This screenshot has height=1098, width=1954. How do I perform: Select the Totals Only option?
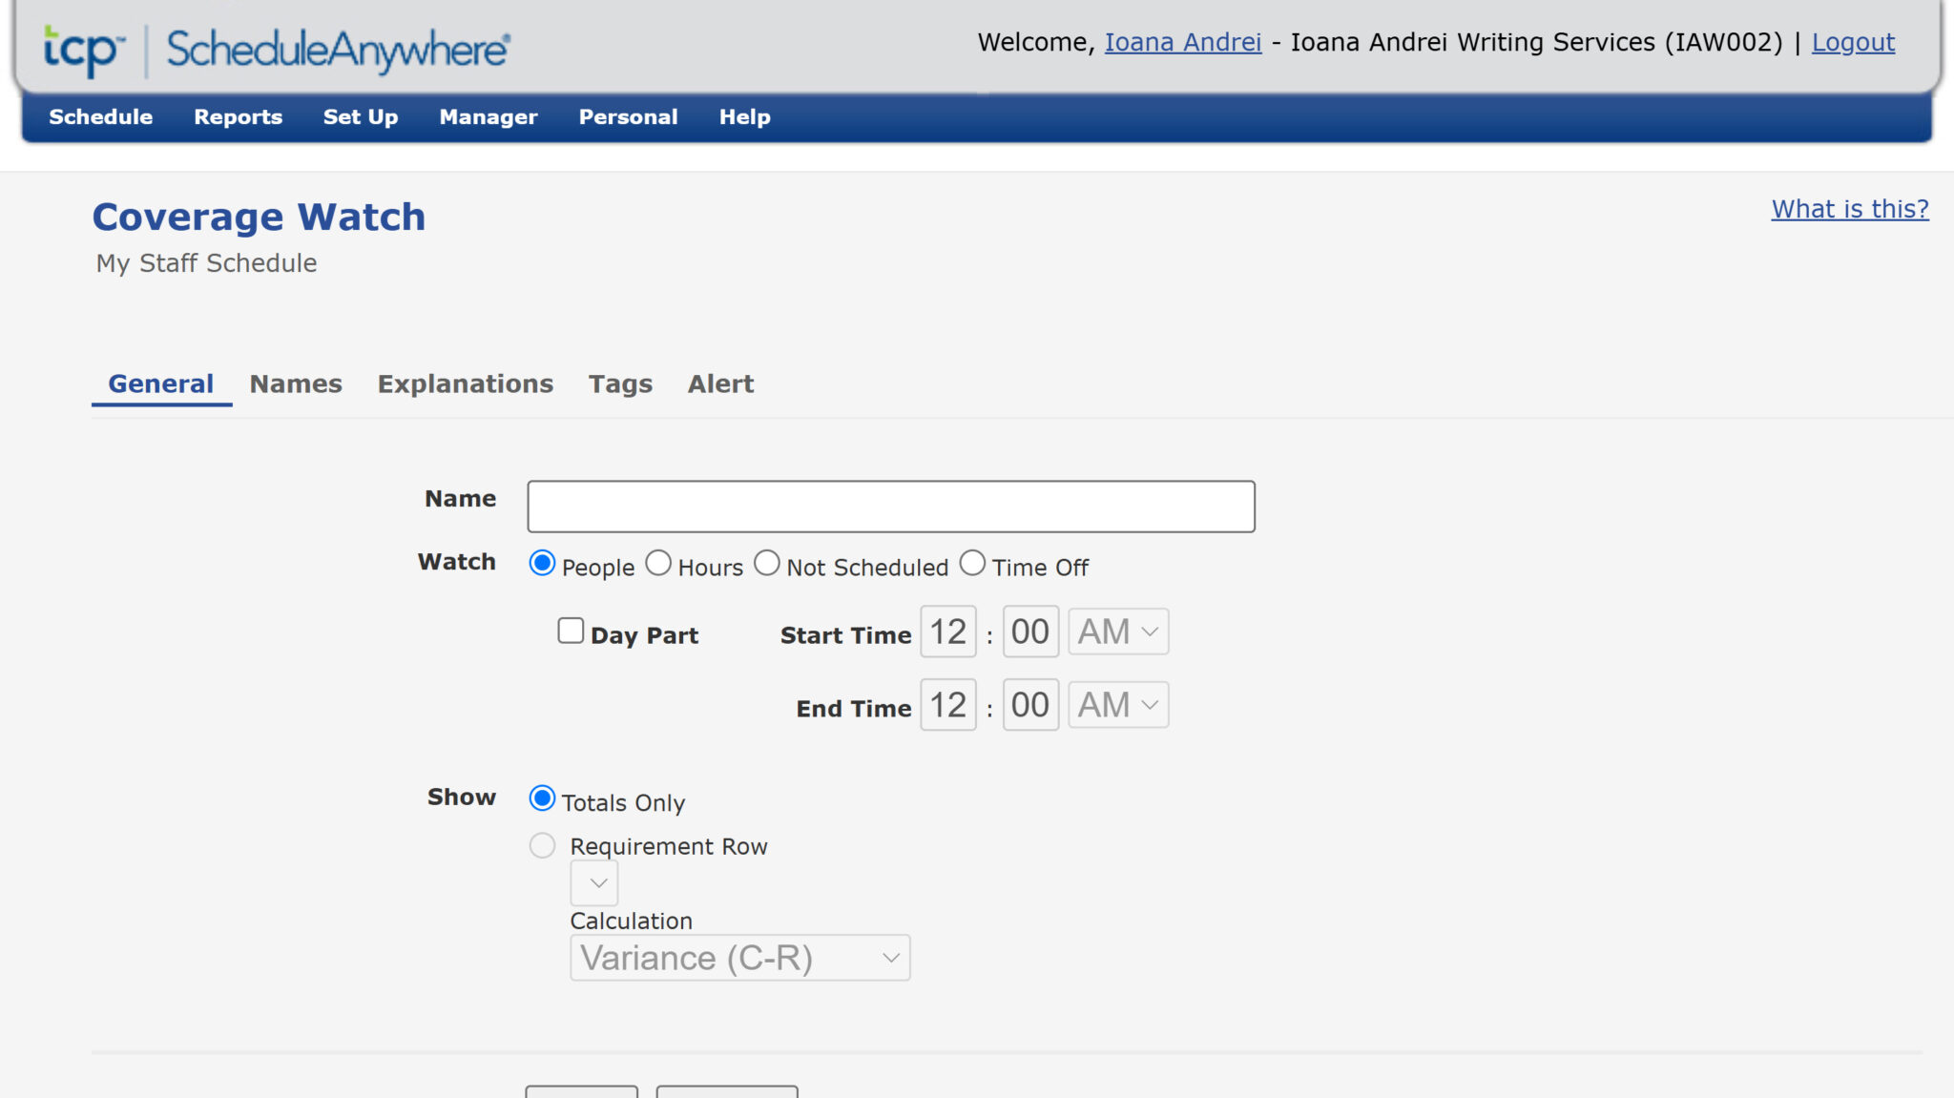pyautogui.click(x=542, y=798)
